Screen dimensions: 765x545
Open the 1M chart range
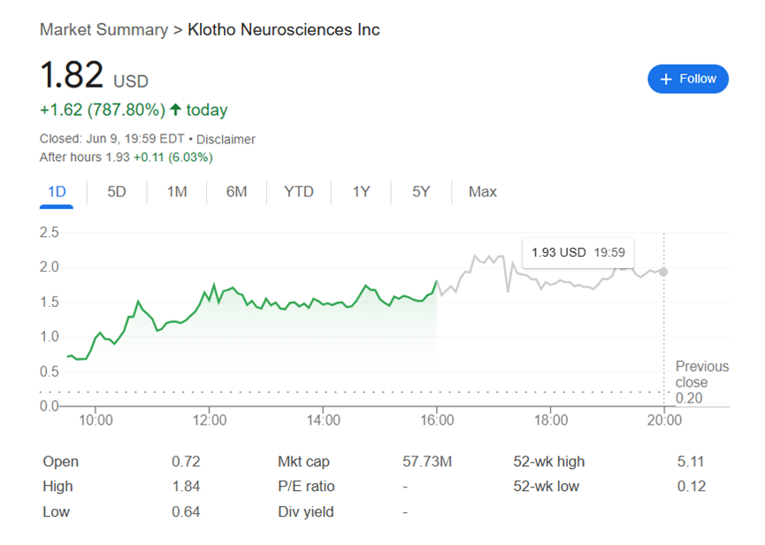coord(177,192)
